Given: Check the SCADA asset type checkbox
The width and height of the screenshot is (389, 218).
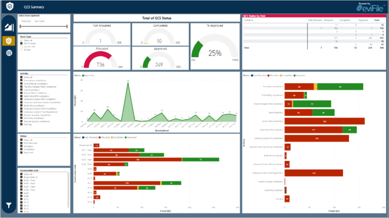Looking at the screenshot, I should tap(21, 49).
